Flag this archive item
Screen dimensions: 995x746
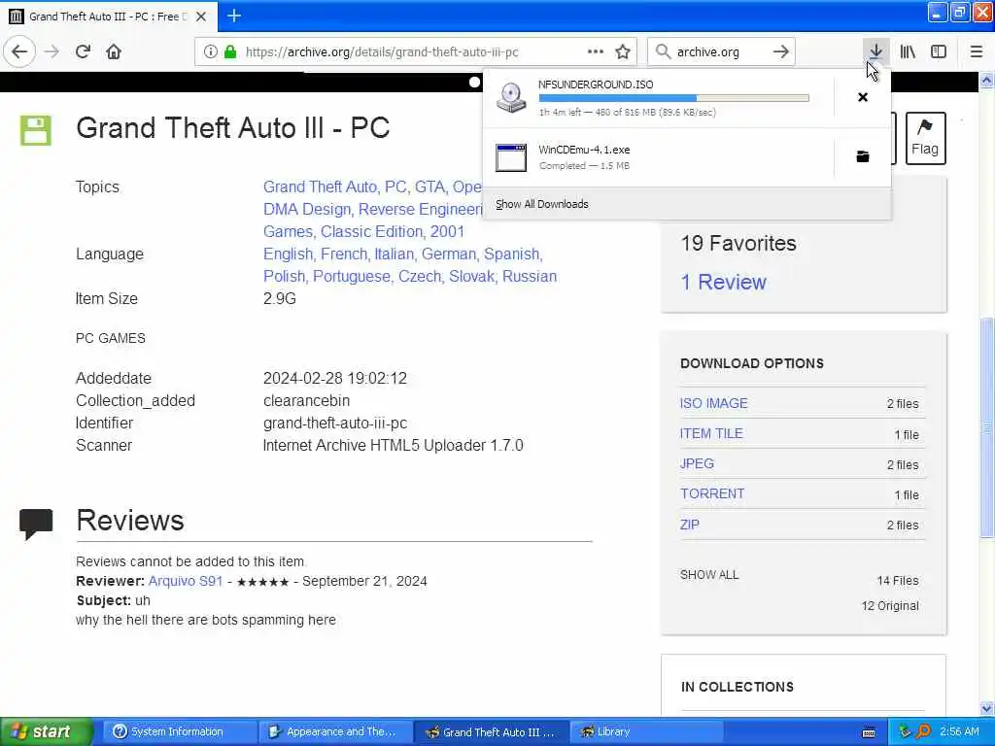925,138
